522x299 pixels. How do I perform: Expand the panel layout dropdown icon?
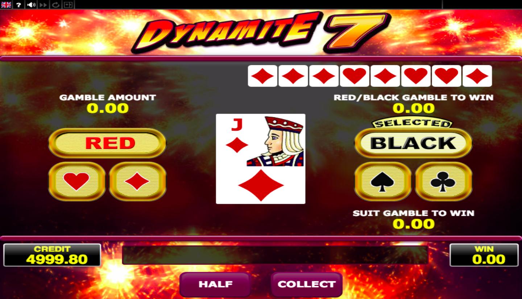point(68,5)
